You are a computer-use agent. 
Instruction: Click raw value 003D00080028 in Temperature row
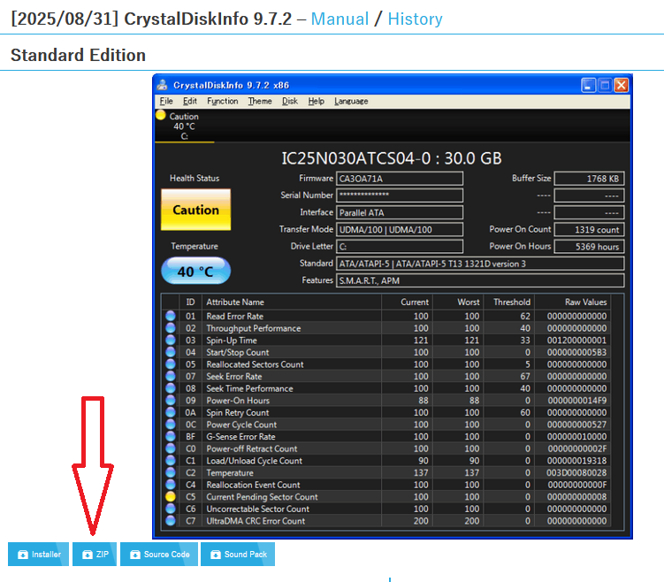pyautogui.click(x=576, y=472)
